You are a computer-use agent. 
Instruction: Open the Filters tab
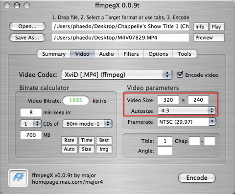[131, 54]
